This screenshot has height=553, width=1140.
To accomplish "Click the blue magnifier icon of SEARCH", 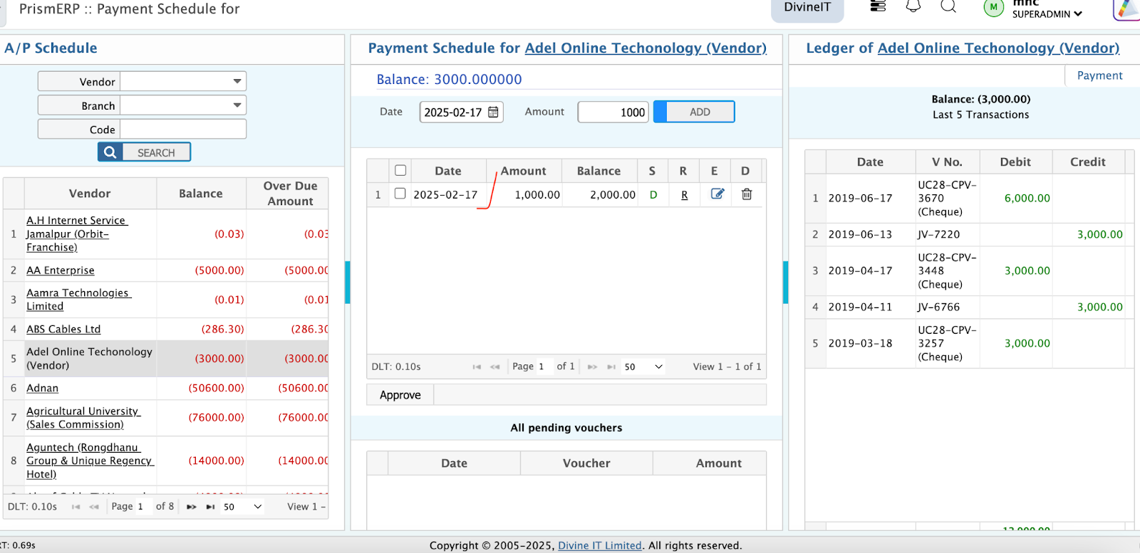I will tap(110, 152).
